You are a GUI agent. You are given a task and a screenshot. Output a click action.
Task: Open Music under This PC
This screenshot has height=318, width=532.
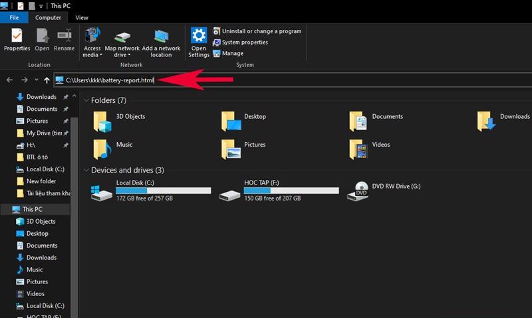[x=35, y=270]
